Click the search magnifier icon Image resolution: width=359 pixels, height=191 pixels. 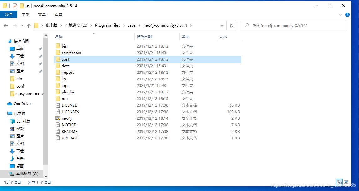[x=247, y=25]
